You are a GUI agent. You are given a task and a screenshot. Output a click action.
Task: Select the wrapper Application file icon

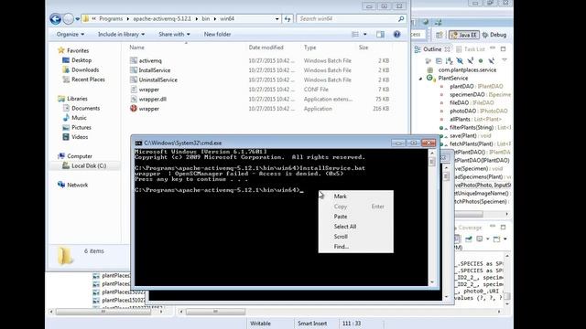tap(134, 109)
